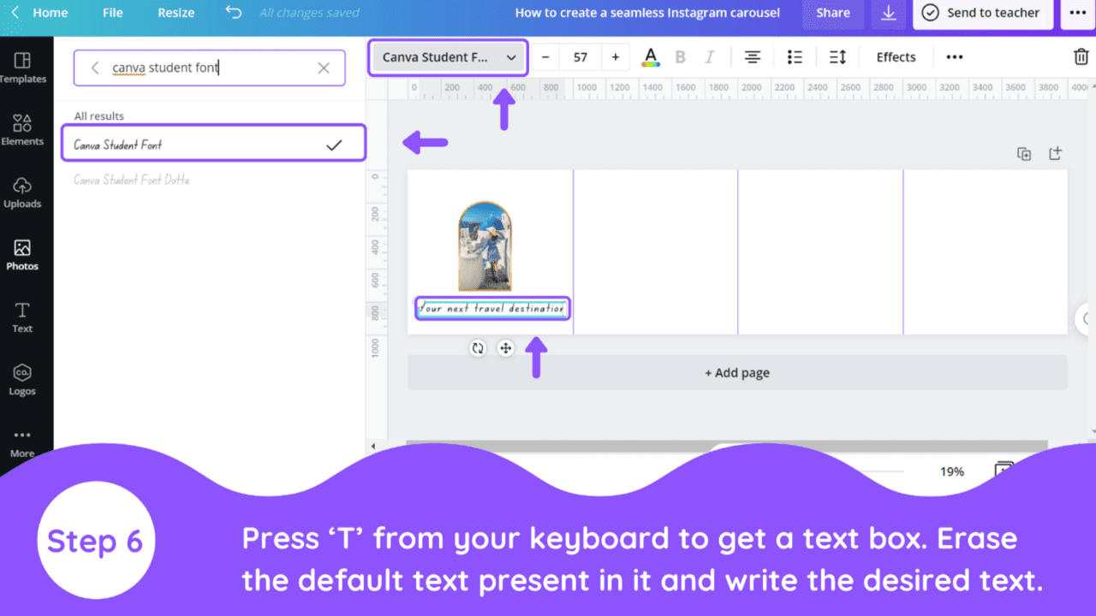1096x616 pixels.
Task: Open line spacing icon
Action: (837, 57)
